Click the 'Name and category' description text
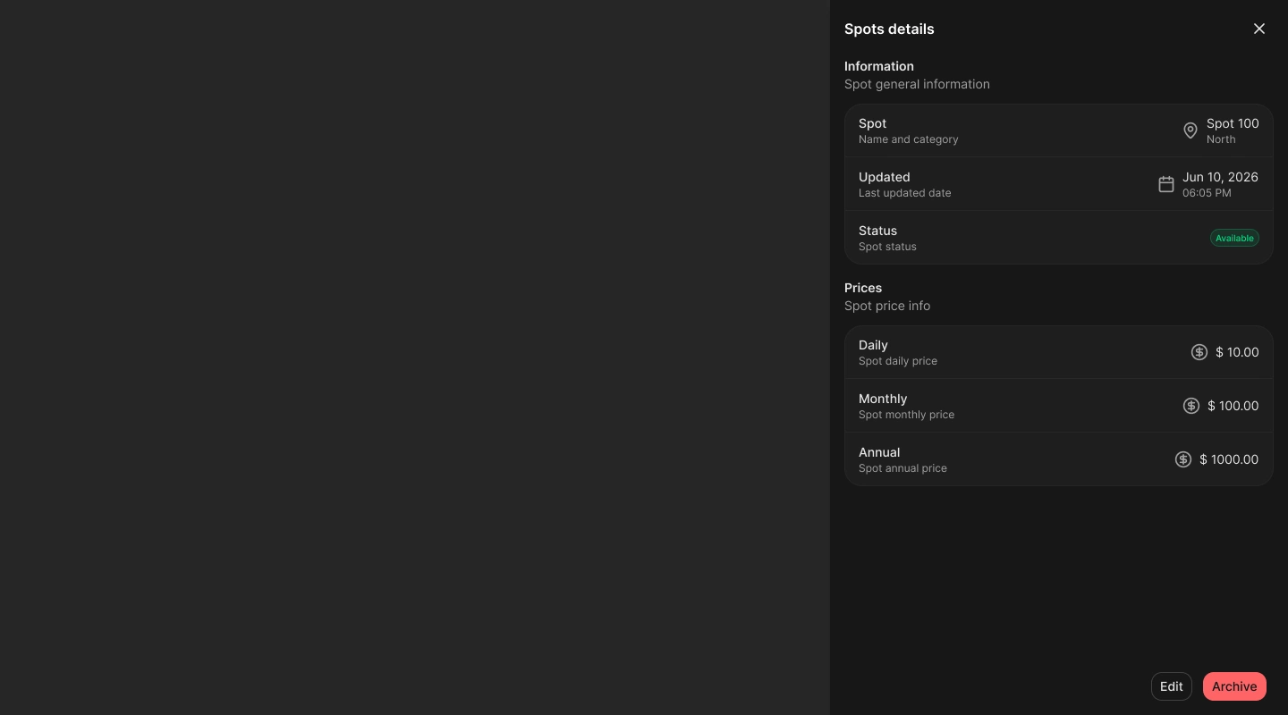This screenshot has height=715, width=1288. [x=908, y=139]
